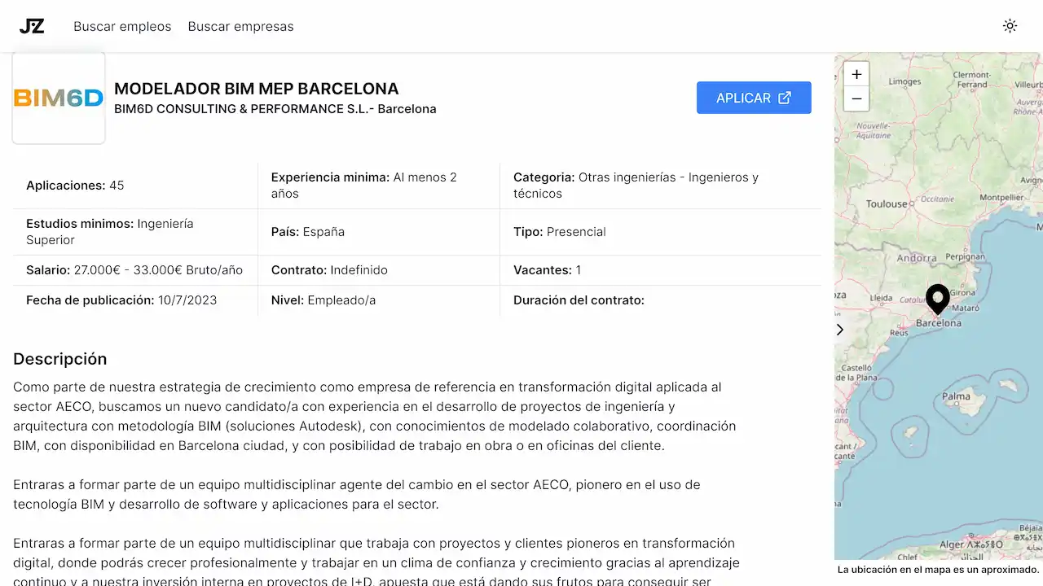Click the Descripción heading
The height and width of the screenshot is (586, 1043).
point(60,359)
